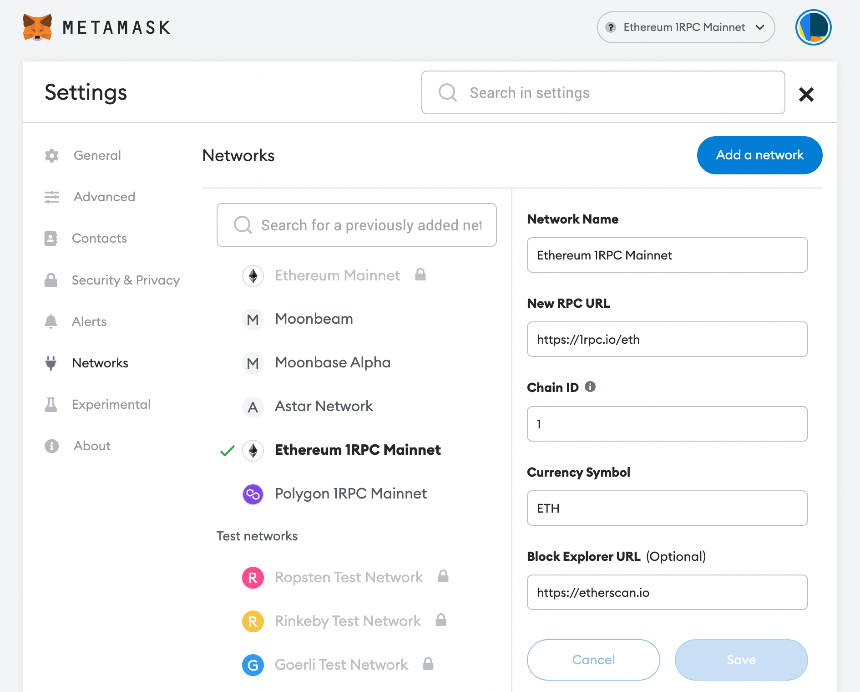Click the Block Explorer URL input field
Screen dimensions: 860x692
[667, 592]
